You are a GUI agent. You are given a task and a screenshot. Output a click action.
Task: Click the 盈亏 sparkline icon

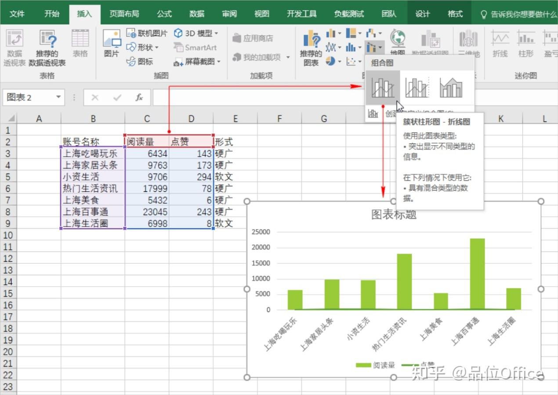pos(551,42)
